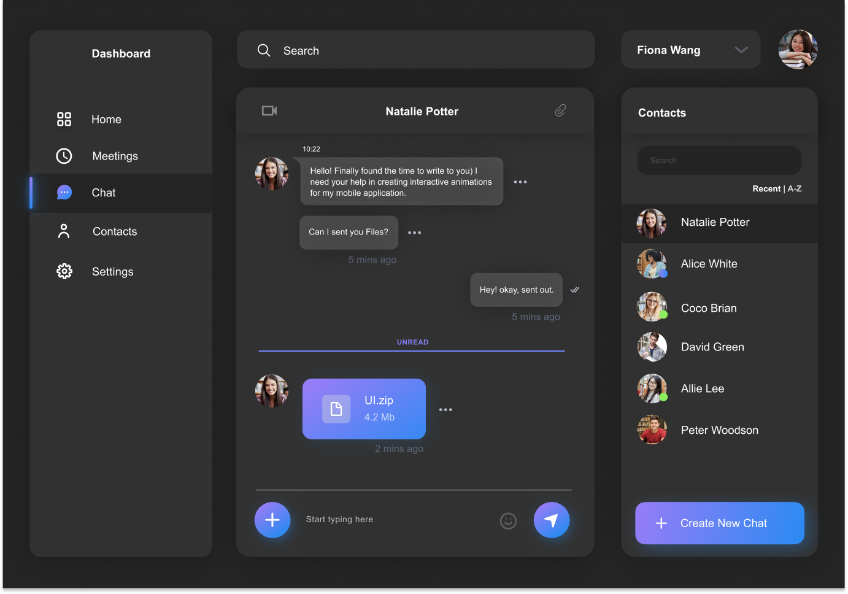Open chat with Alice White
Image resolution: width=848 pixels, height=594 pixels.
709,264
